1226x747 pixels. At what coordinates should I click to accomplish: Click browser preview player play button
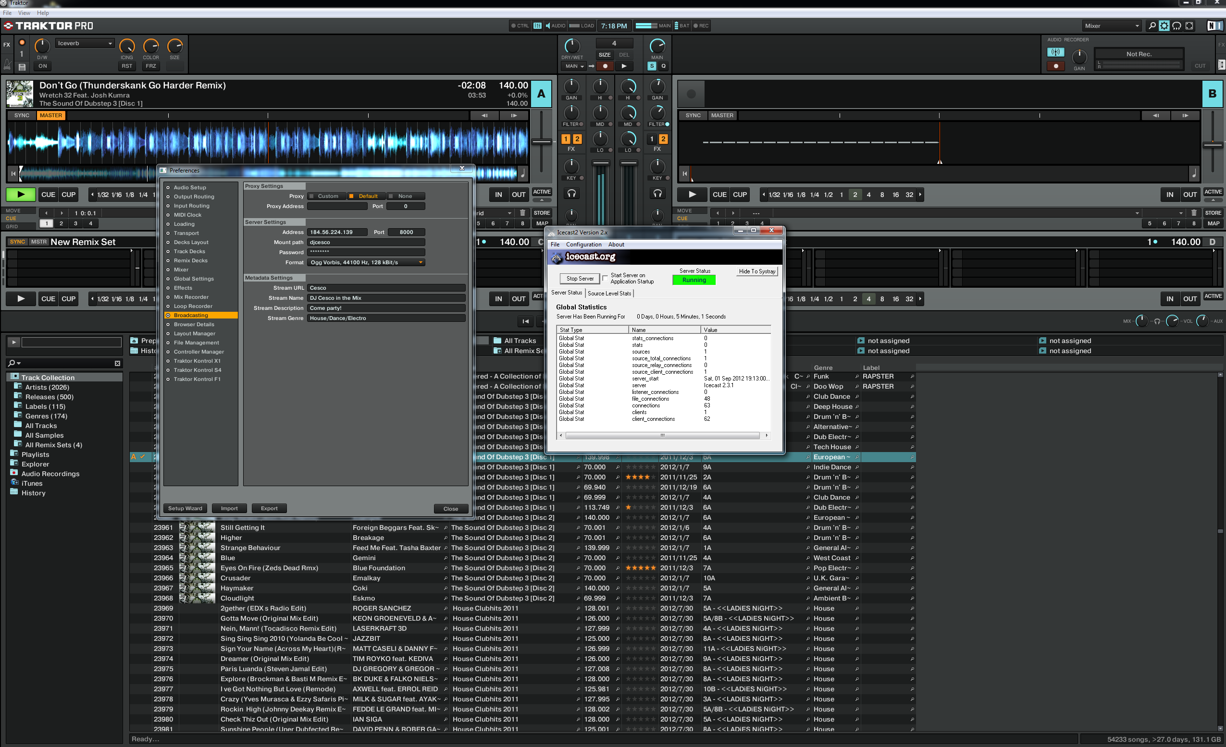(x=14, y=342)
